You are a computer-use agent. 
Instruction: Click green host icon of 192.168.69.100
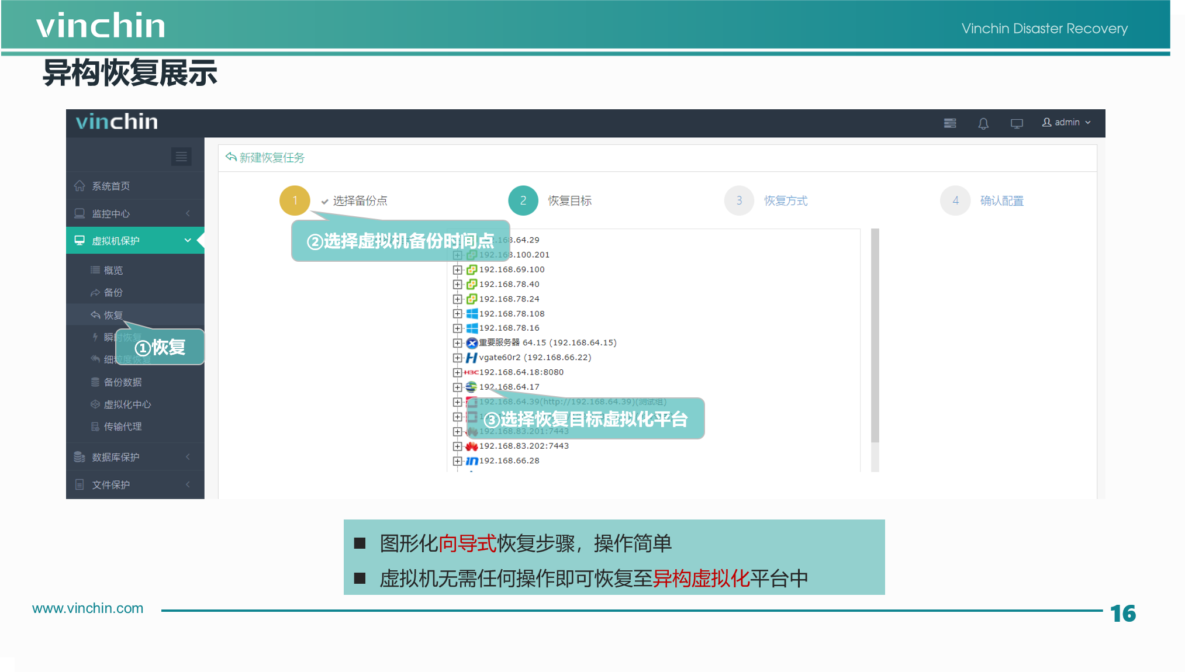coord(472,269)
